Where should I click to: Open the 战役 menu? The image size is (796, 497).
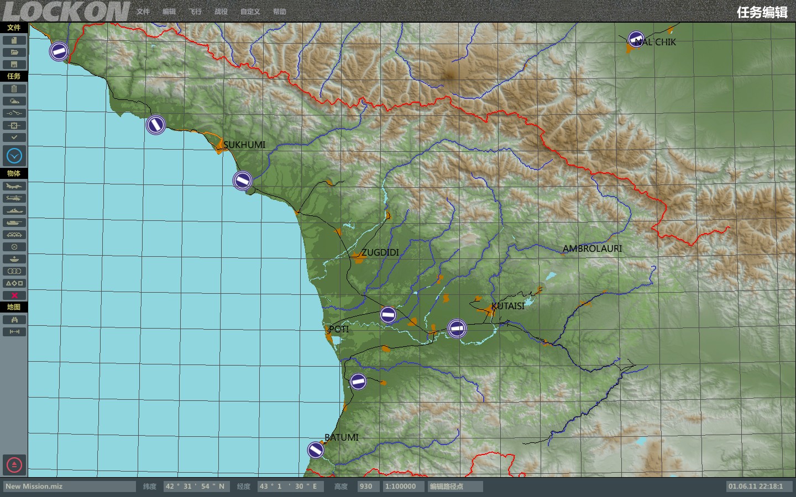pos(221,12)
